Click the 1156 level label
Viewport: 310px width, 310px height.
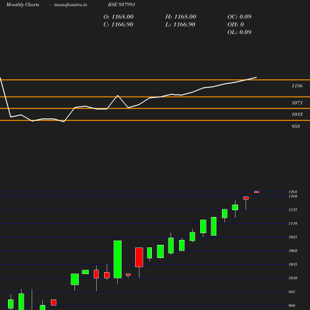[x=297, y=86]
